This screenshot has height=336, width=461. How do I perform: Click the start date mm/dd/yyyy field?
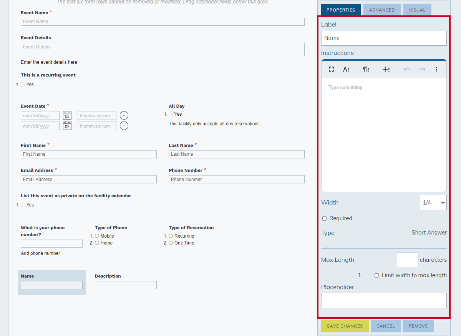click(40, 116)
